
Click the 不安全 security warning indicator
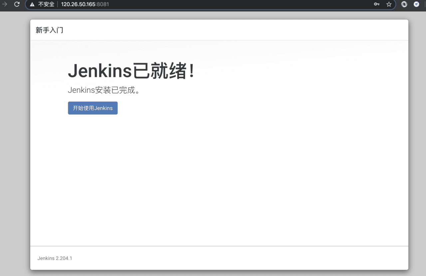pyautogui.click(x=42, y=4)
